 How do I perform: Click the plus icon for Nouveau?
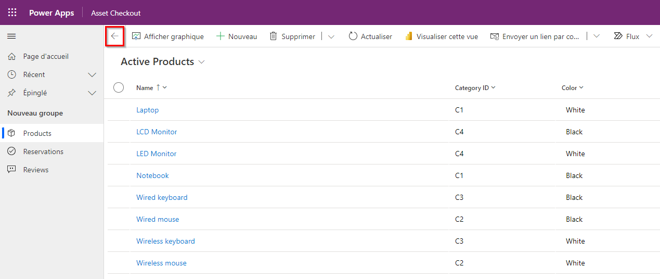(x=221, y=36)
